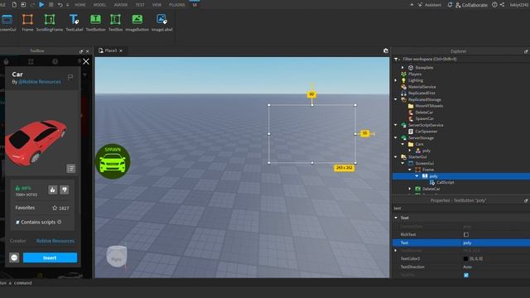Click the notifications bell icon

[x=450, y=5]
